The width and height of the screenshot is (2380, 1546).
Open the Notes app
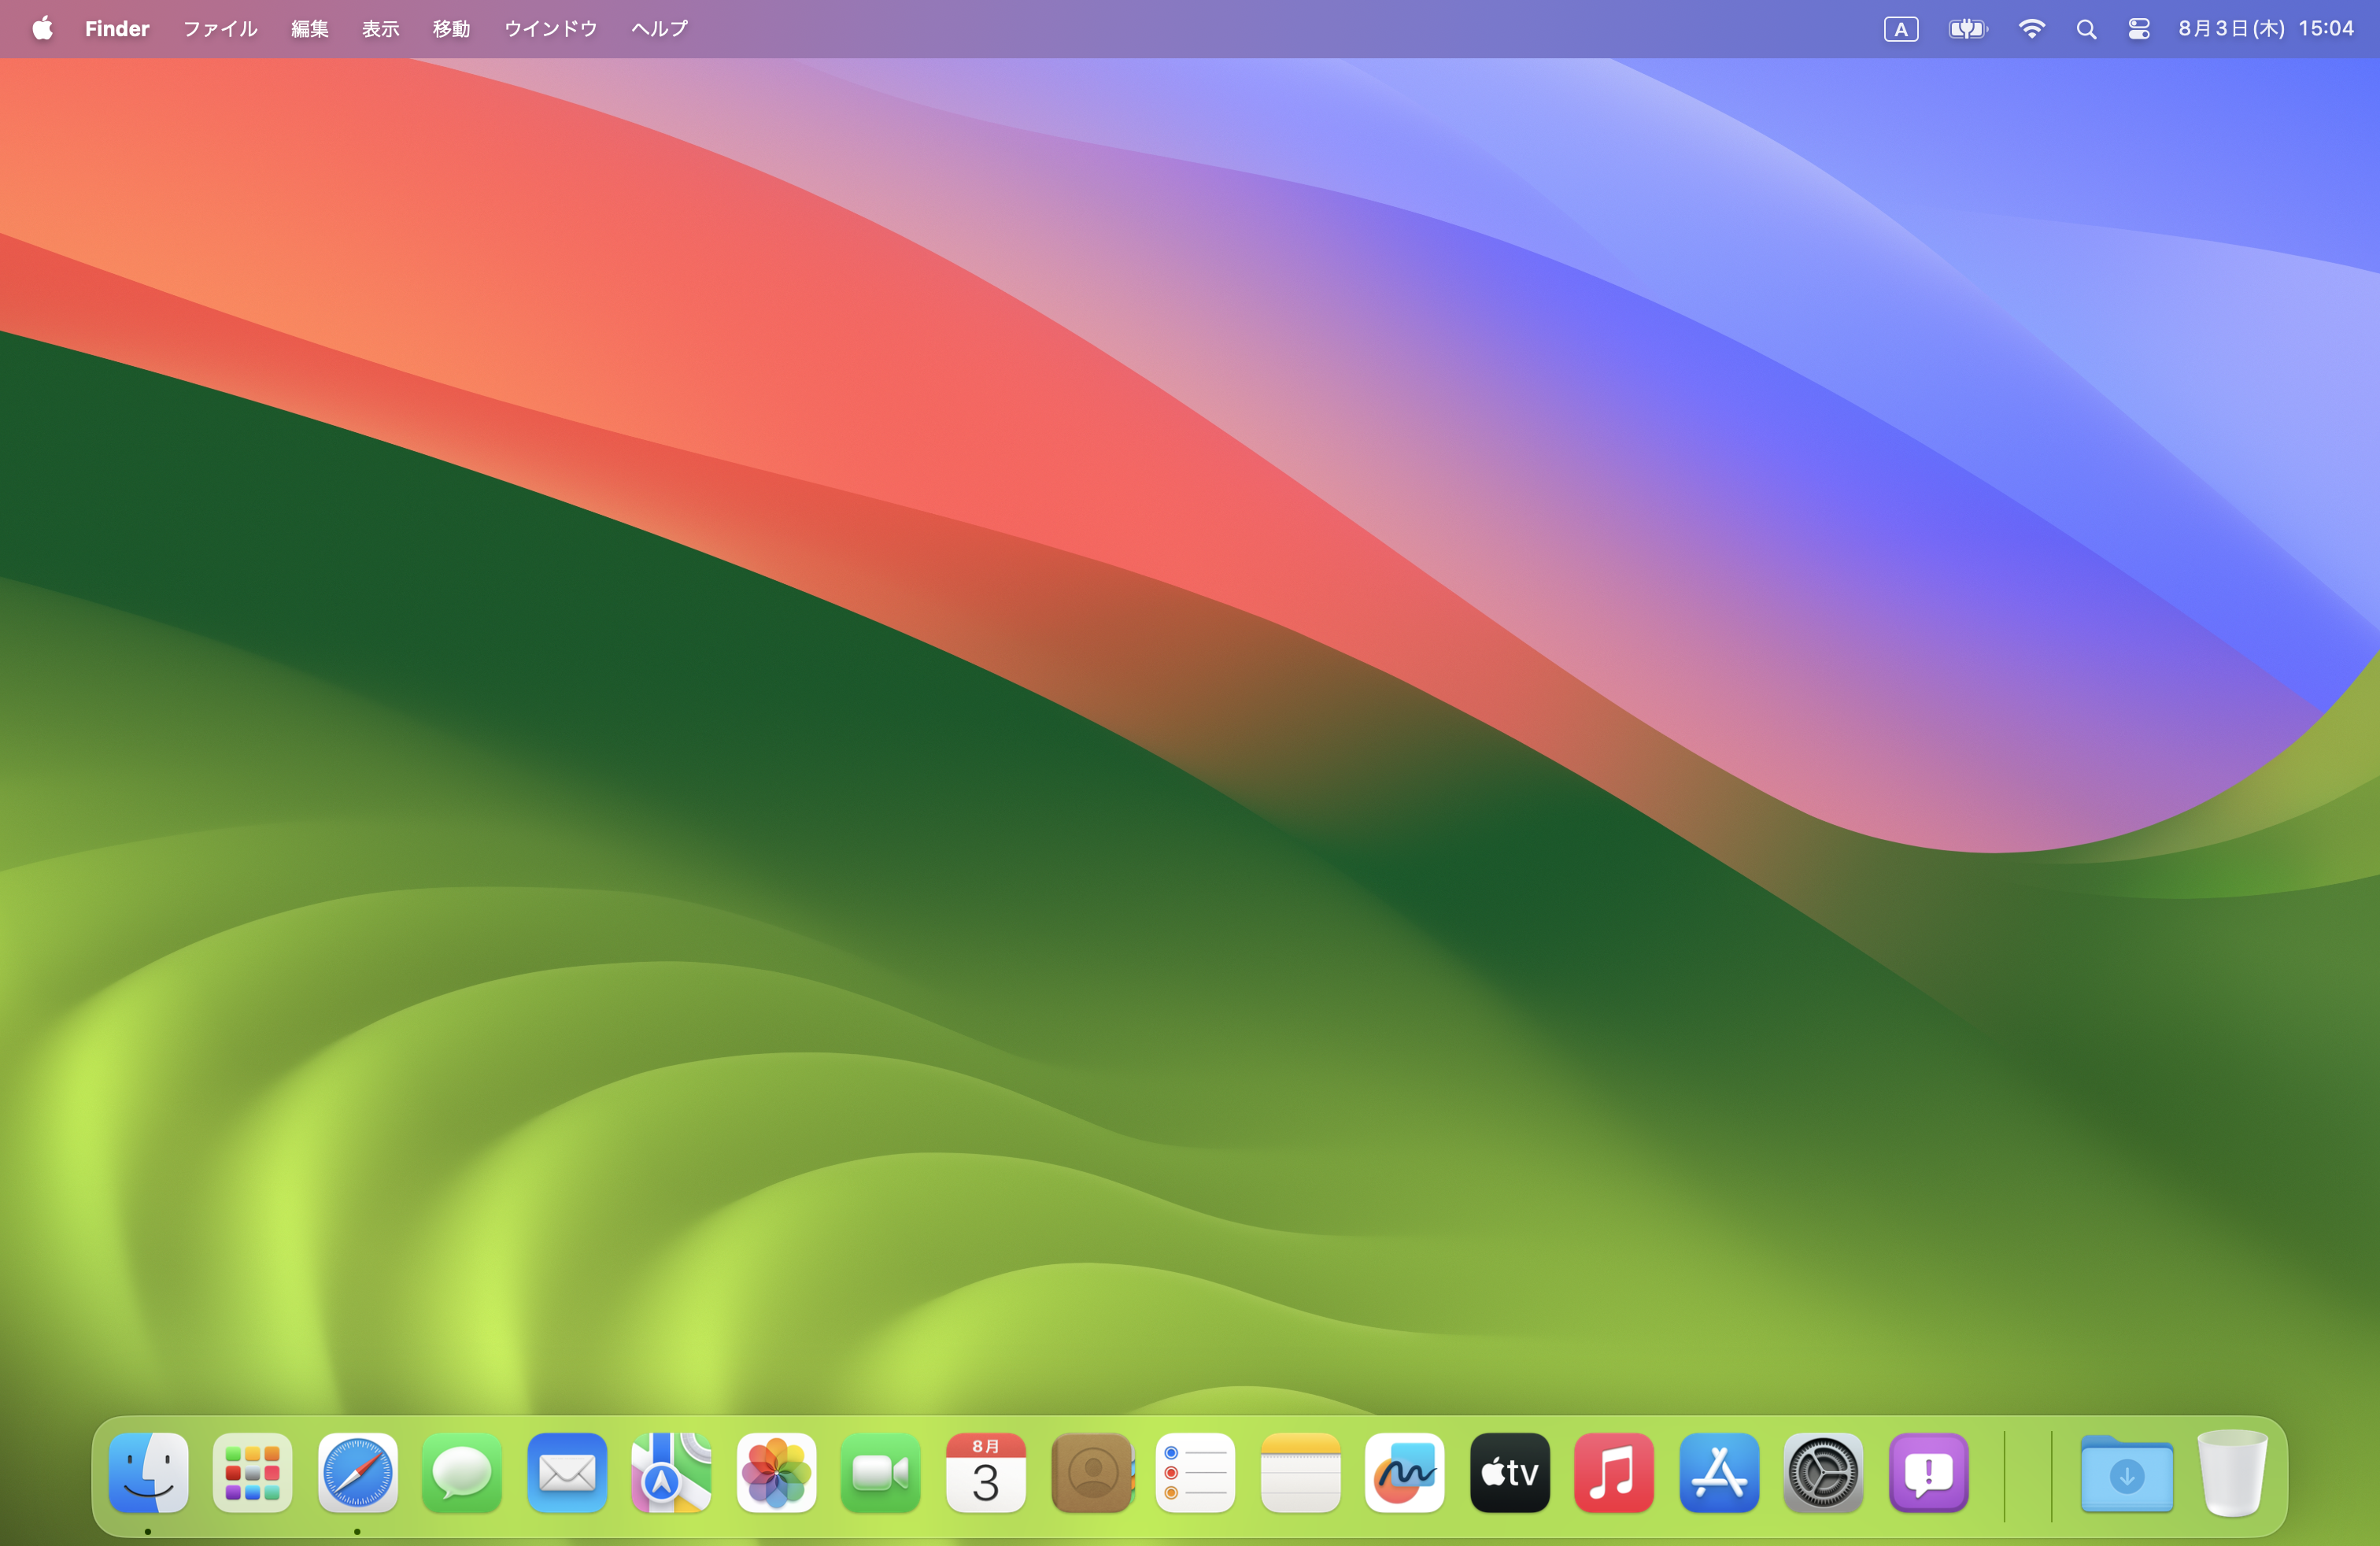point(1300,1473)
